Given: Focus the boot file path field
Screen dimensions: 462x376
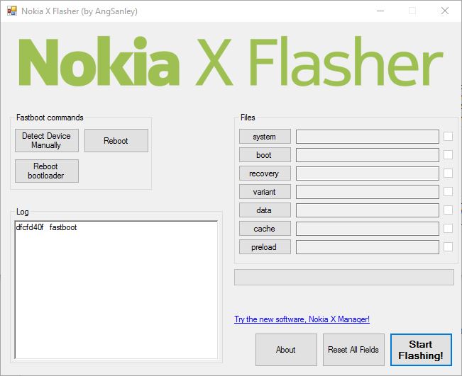Looking at the screenshot, I should tap(368, 155).
